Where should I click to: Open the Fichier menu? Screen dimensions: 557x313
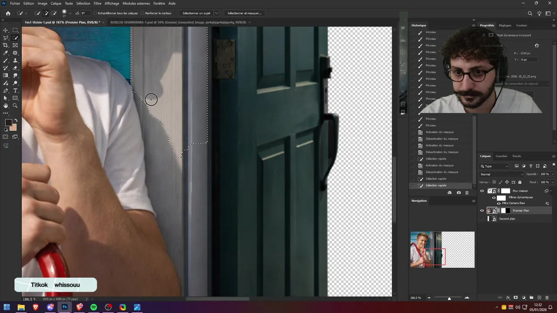[x=15, y=3]
